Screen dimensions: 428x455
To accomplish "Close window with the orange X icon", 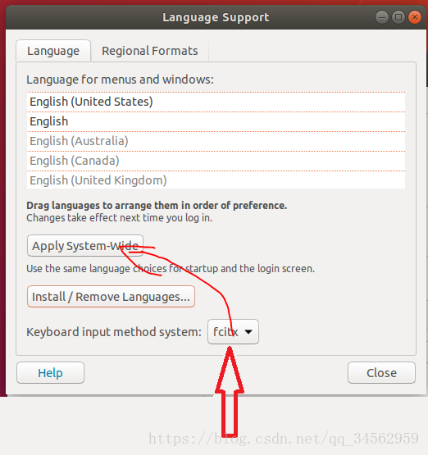I will (415, 17).
